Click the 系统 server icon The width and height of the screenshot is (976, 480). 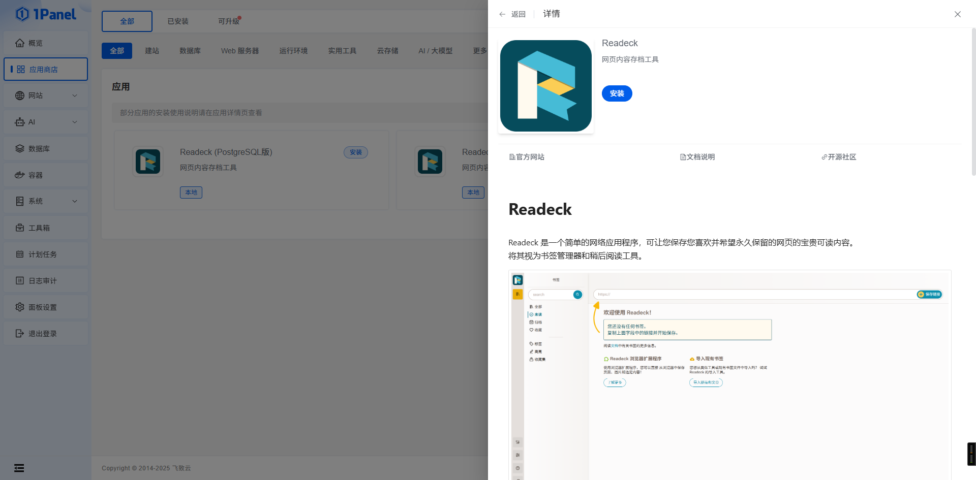[x=20, y=201]
